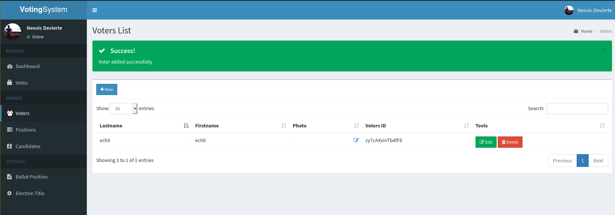
Task: Sort by Firstname using sort icon
Action: click(283, 126)
